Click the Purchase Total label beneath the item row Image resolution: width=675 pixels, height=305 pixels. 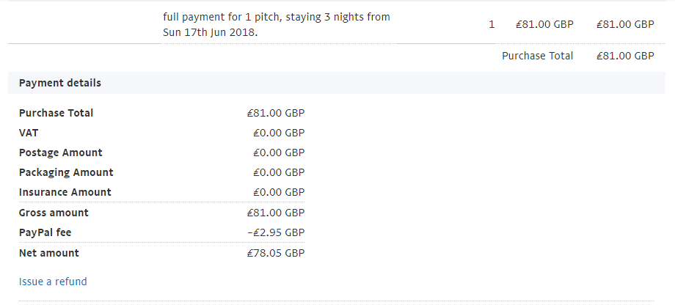[537, 56]
